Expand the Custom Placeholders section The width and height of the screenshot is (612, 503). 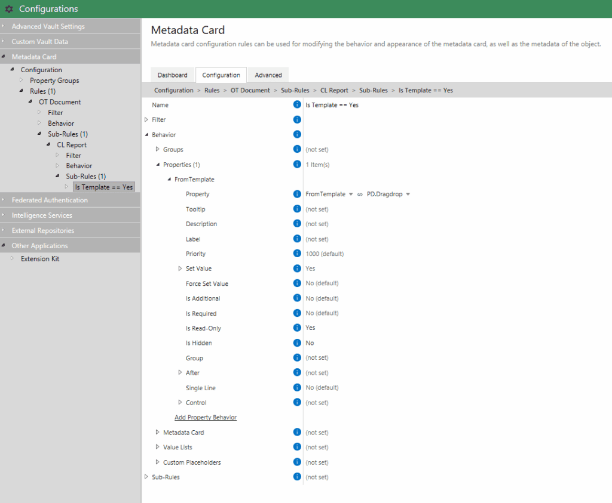click(x=158, y=462)
